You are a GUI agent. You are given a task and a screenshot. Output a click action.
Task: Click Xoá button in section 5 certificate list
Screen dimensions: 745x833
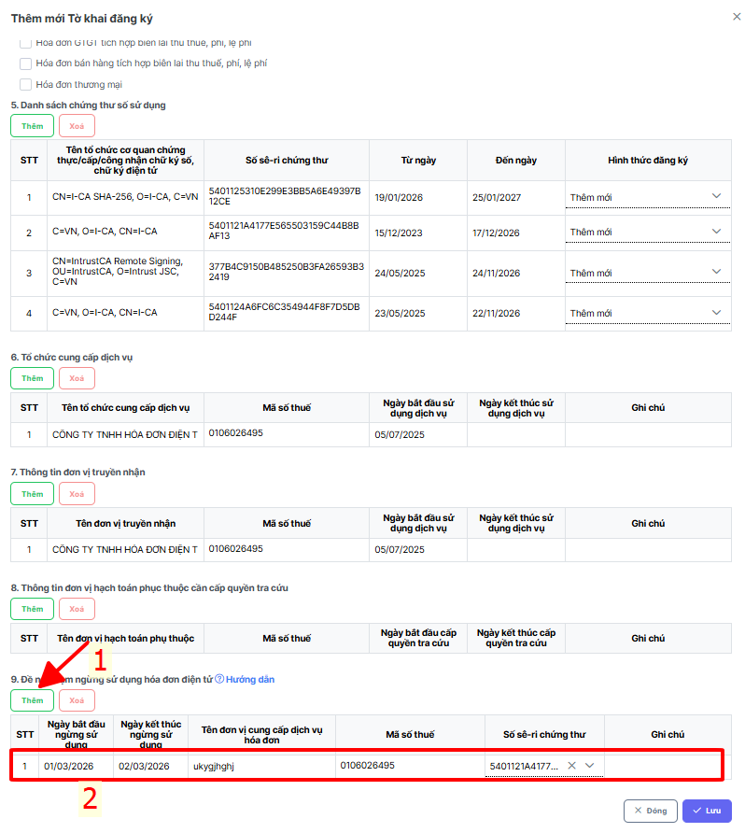coord(77,126)
